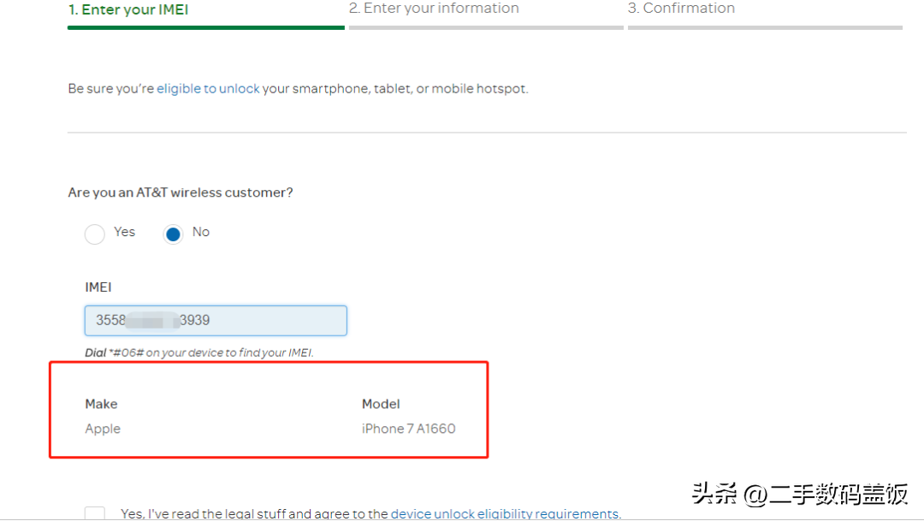Click the gray progress bar under step 2
924x521 pixels.
486,27
